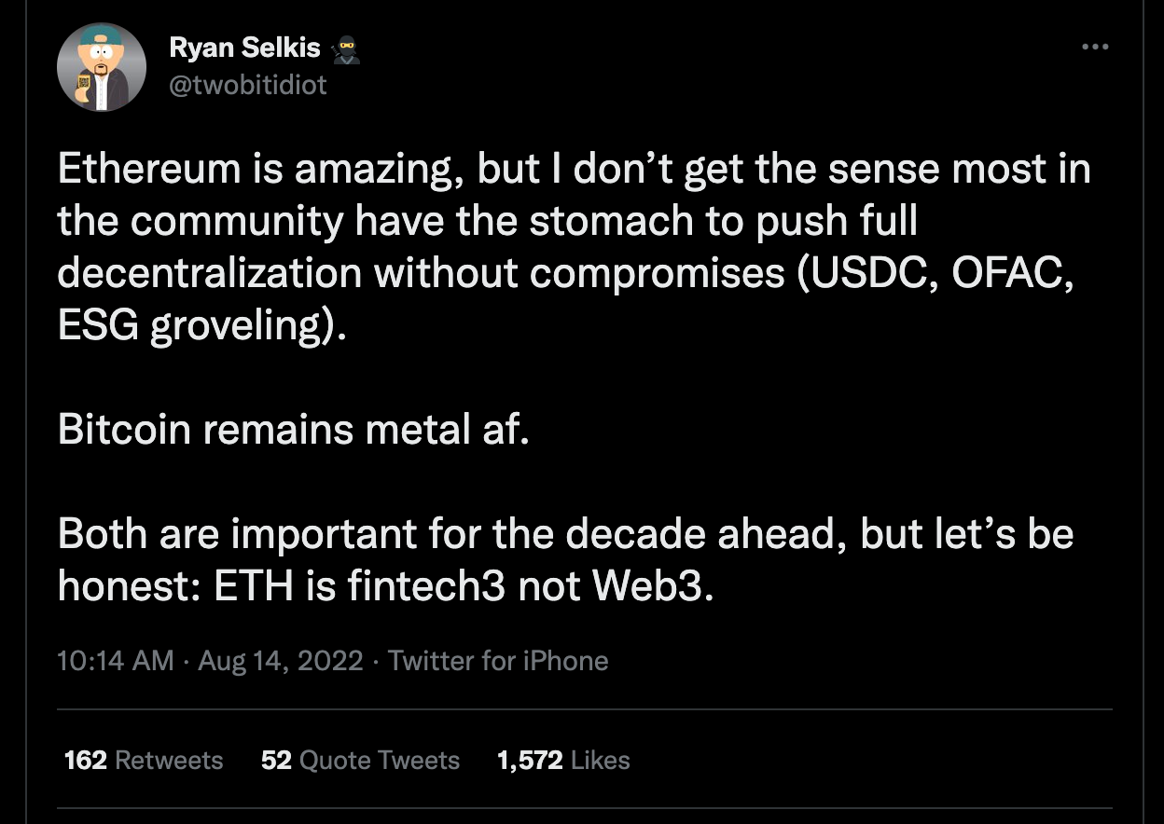View the 162 Retweets list
This screenshot has width=1164, height=824.
(144, 760)
